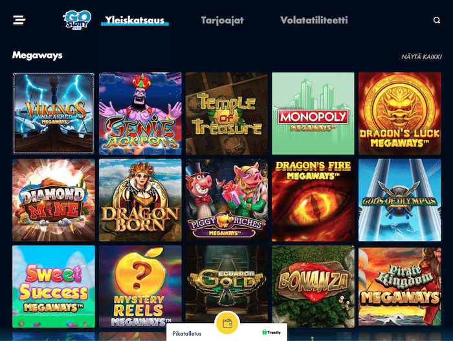Viewport: 453px width, 341px height.
Task: Select the Gods of Olympus game
Action: coord(399,200)
